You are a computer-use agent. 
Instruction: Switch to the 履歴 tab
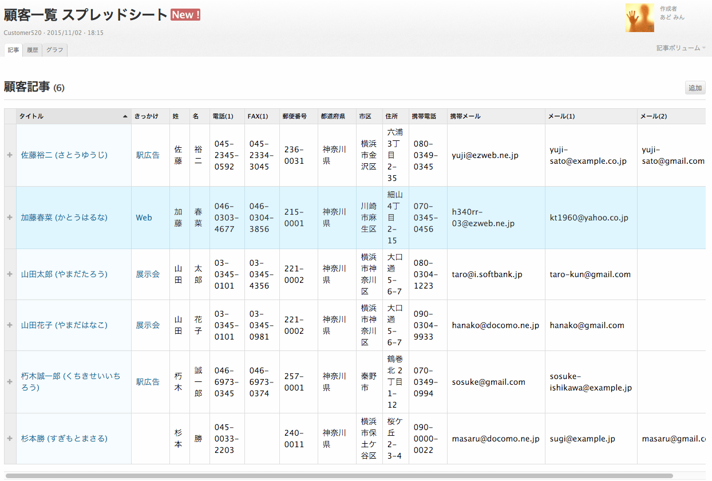[x=33, y=50]
